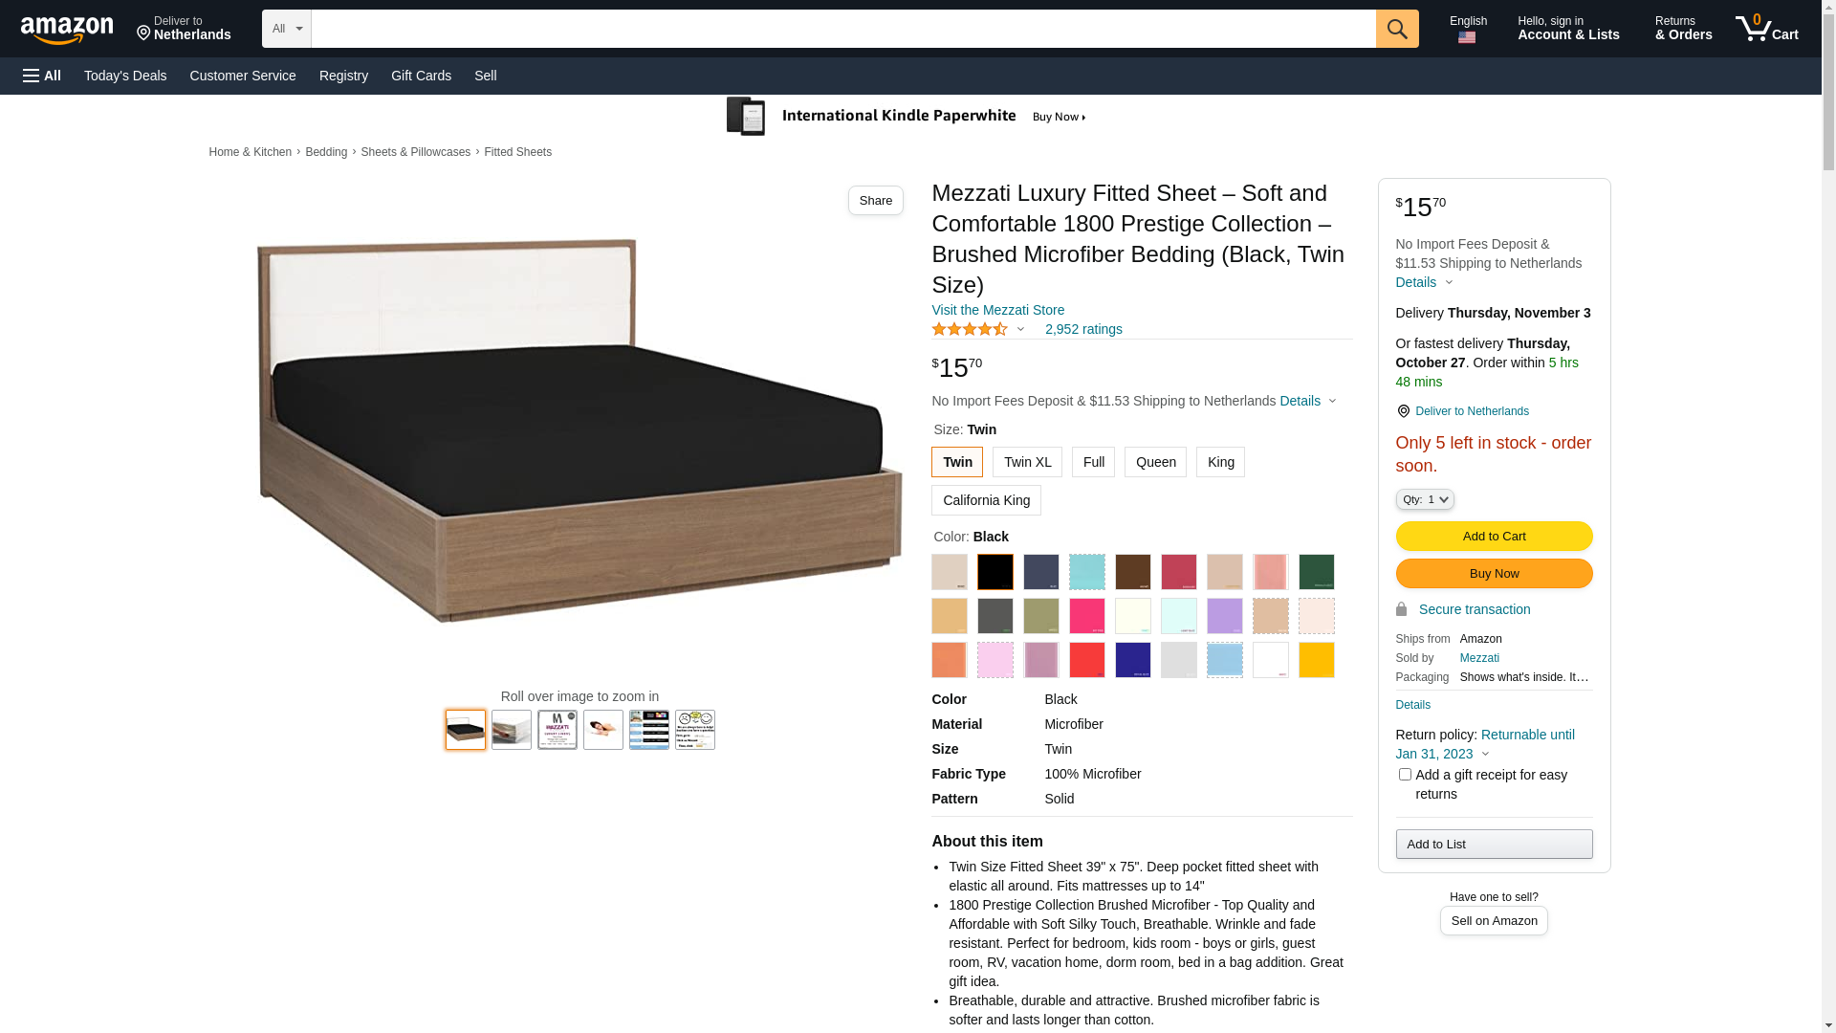
Task: Open the All search category dropdown
Action: 287,29
